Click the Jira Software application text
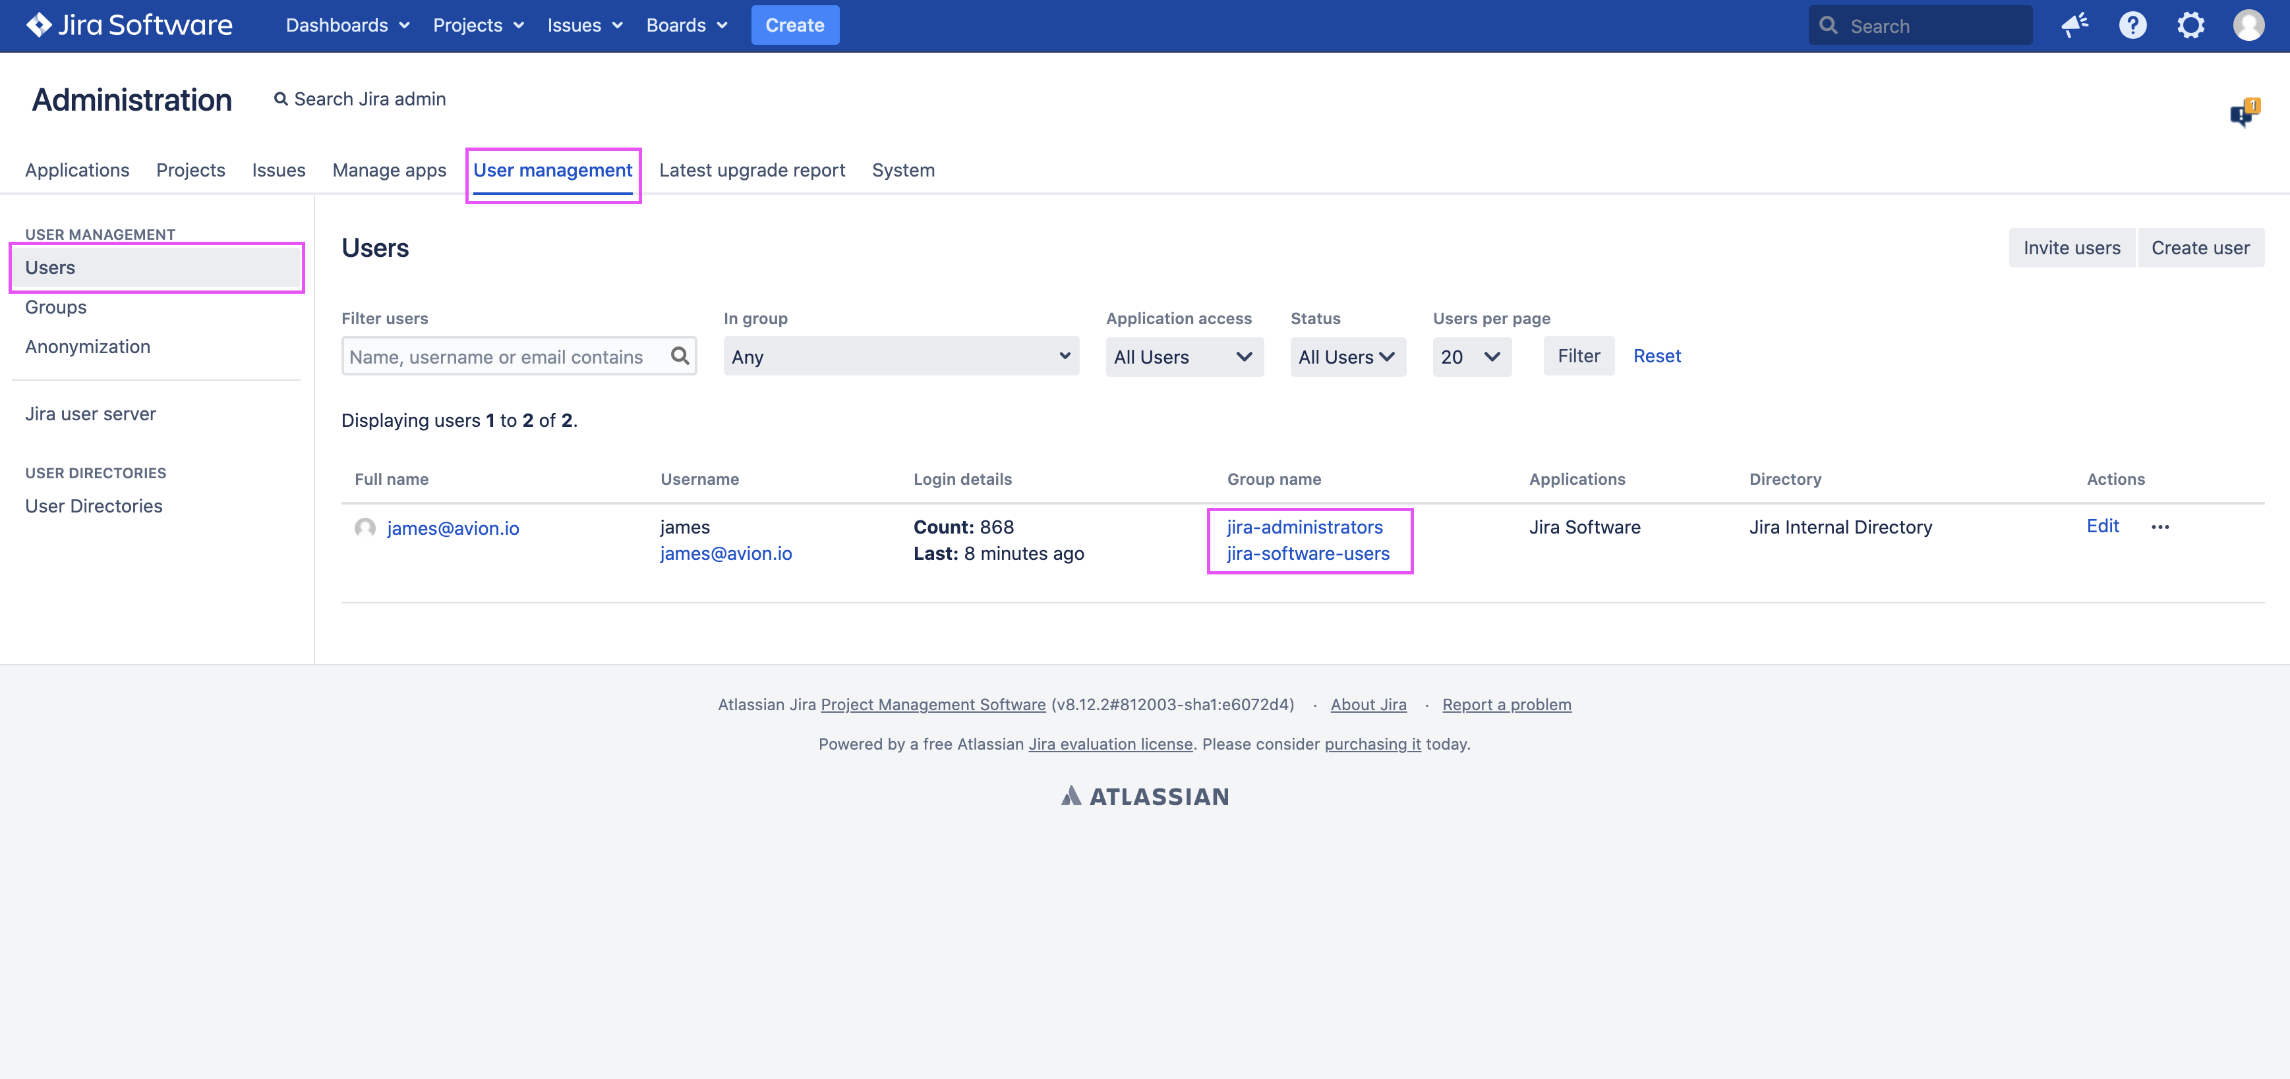Viewport: 2290px width, 1079px height. (1585, 526)
